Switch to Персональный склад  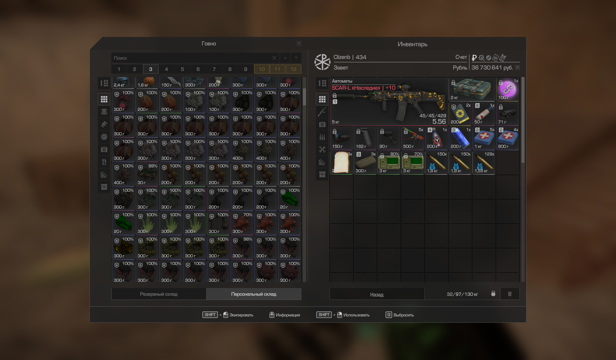point(254,294)
